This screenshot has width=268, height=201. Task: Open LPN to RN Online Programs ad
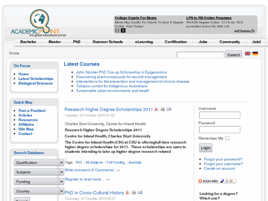coord(209,18)
